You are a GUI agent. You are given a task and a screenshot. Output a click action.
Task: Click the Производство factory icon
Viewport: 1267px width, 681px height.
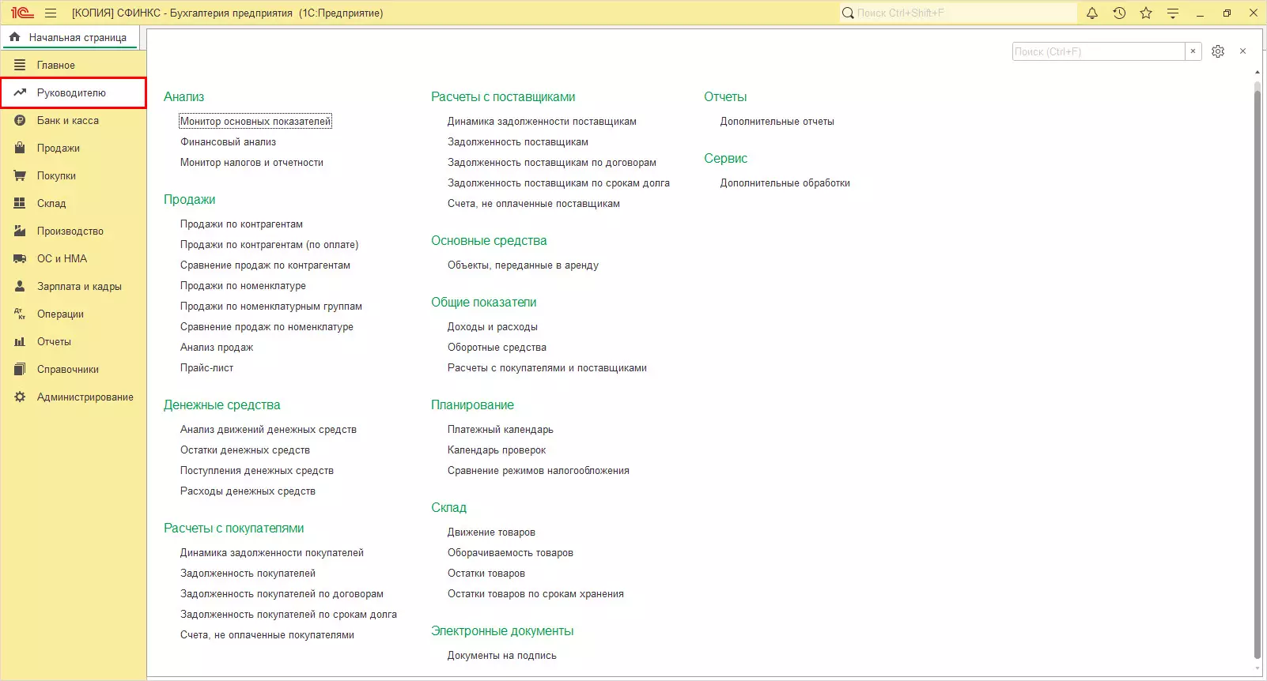coord(20,231)
